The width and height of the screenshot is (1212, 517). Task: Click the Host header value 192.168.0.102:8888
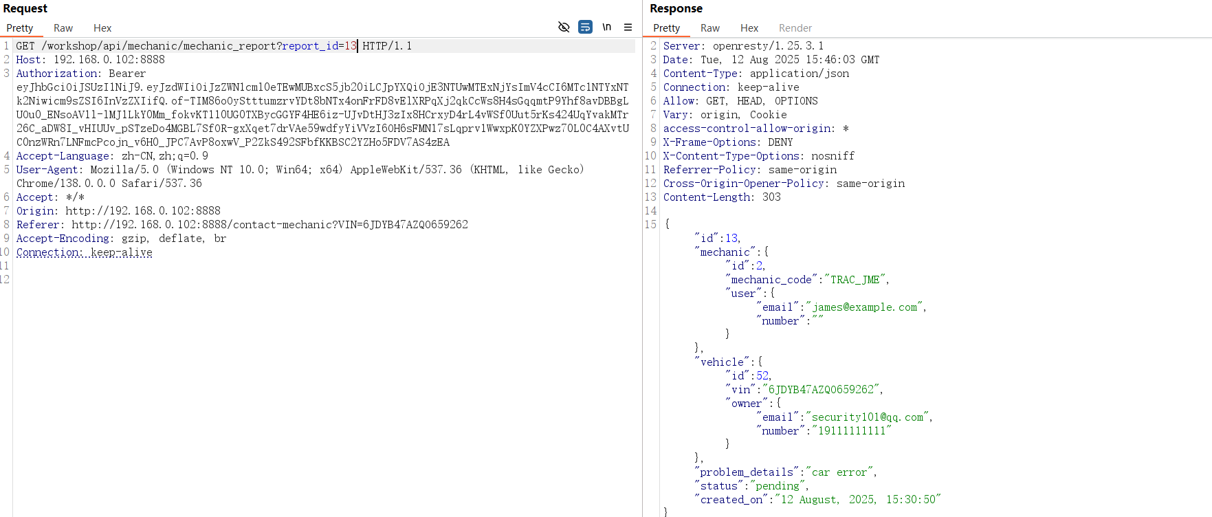(109, 60)
